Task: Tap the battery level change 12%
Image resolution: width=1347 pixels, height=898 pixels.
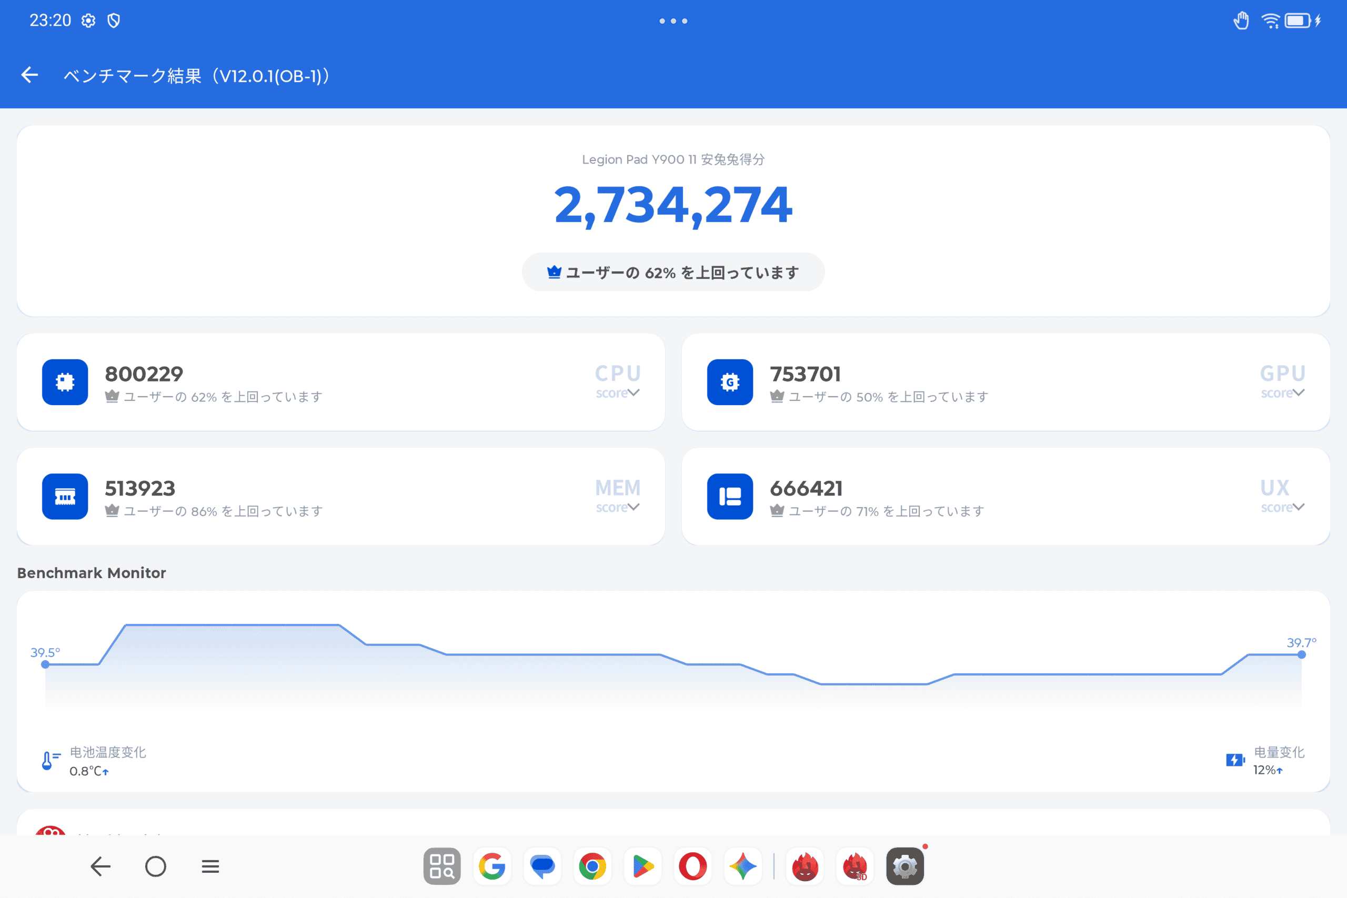Action: (1268, 770)
